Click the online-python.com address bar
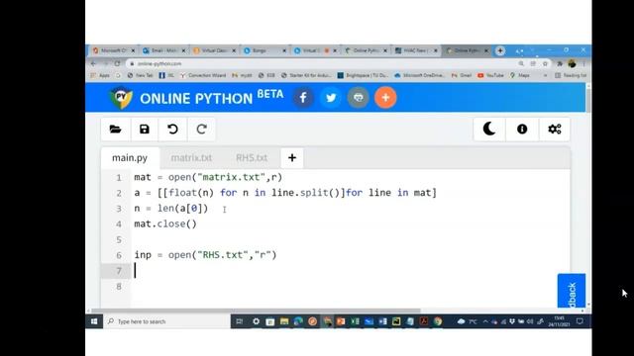The image size is (634, 356). click(319, 63)
